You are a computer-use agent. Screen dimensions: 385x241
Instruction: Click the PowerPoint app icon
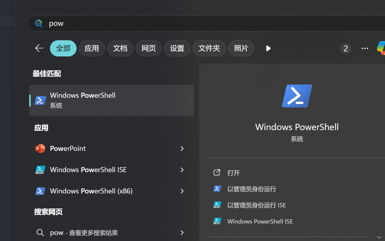[x=40, y=149]
